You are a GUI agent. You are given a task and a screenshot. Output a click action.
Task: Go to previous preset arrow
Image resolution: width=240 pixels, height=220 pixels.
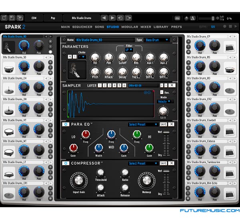click(x=104, y=18)
